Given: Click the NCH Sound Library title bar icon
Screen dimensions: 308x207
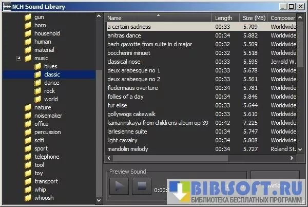Looking at the screenshot, I should [x=6, y=6].
